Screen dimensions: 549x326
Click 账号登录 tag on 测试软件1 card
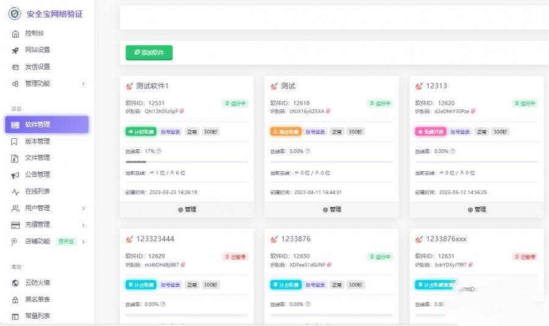pos(170,132)
